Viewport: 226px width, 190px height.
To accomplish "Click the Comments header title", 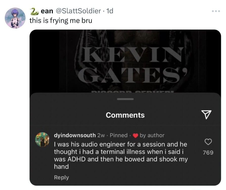I will [125, 115].
